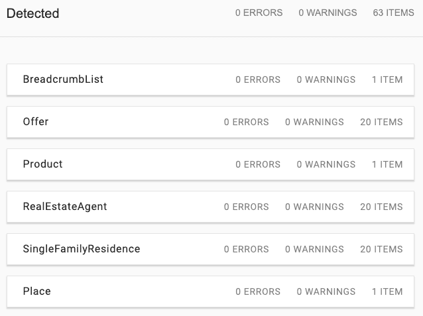The height and width of the screenshot is (316, 423).
Task: Click 0 ERRORS on SingleFamilyResidence row
Action: (x=246, y=249)
